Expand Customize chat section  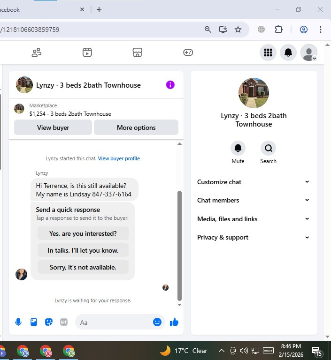[253, 182]
